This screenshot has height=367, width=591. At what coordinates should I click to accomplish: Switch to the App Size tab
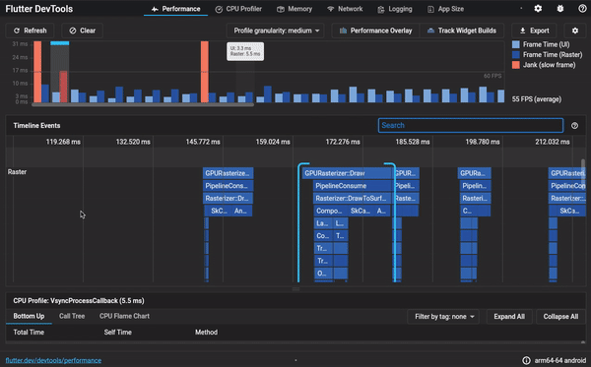(x=445, y=9)
